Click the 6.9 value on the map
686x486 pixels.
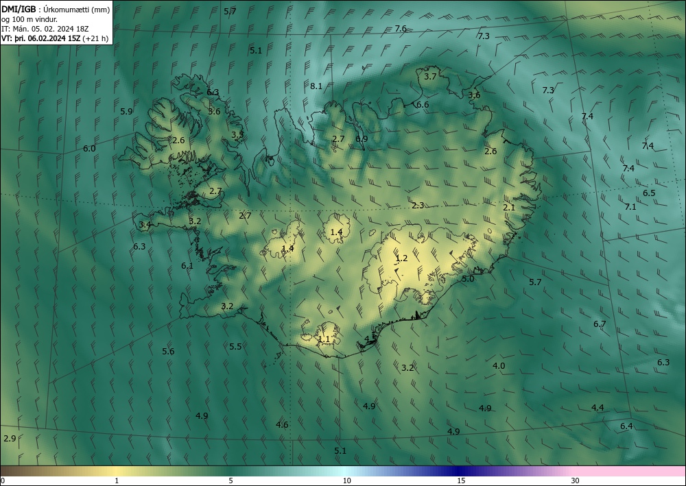click(x=362, y=139)
